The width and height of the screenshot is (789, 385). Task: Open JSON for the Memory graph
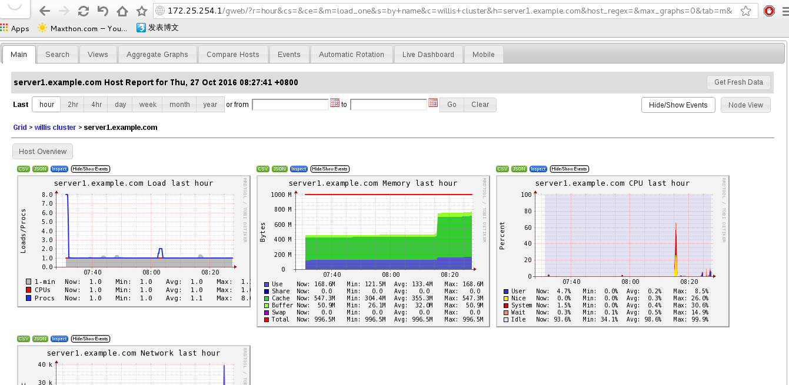click(279, 169)
